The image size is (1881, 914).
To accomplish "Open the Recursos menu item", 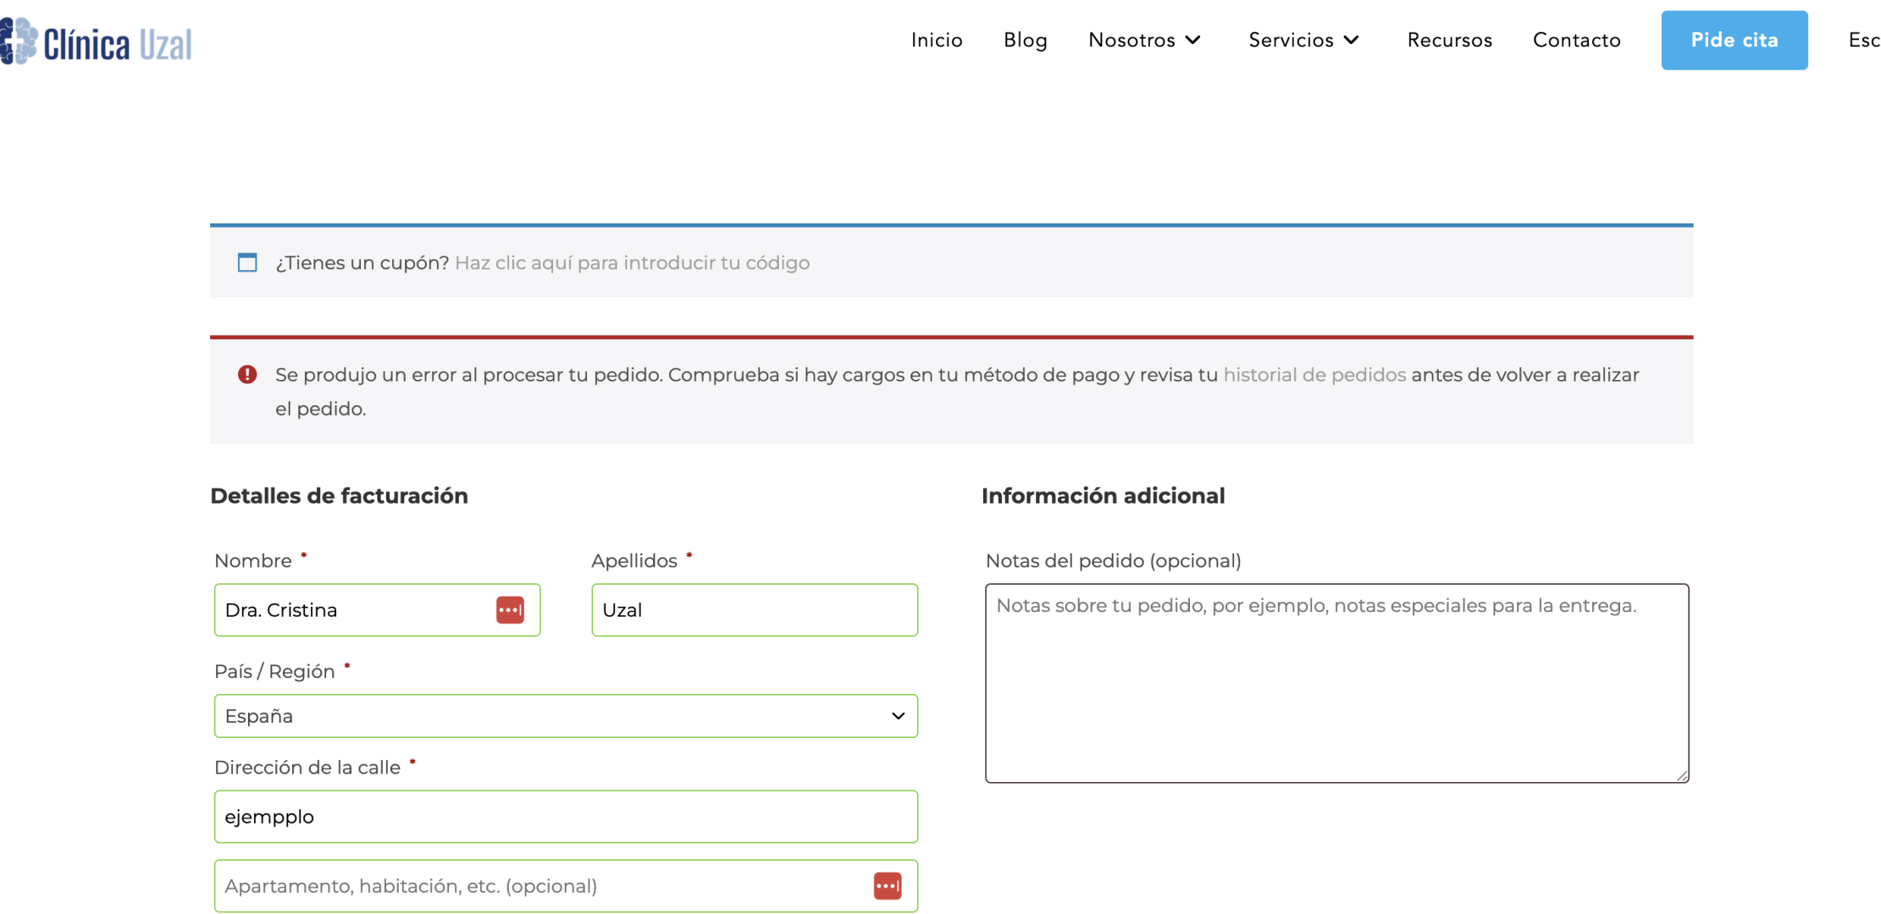I will coord(1449,40).
